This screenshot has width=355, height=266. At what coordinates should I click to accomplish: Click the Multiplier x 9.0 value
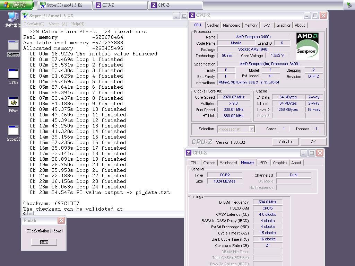[233, 103]
